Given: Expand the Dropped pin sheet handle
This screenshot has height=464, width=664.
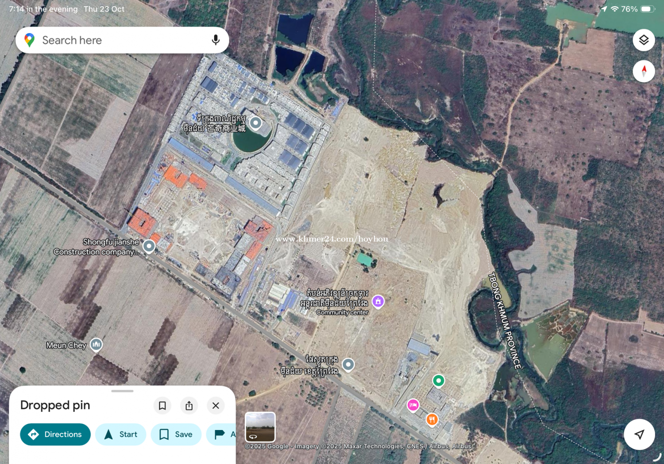Looking at the screenshot, I should pyautogui.click(x=122, y=391).
